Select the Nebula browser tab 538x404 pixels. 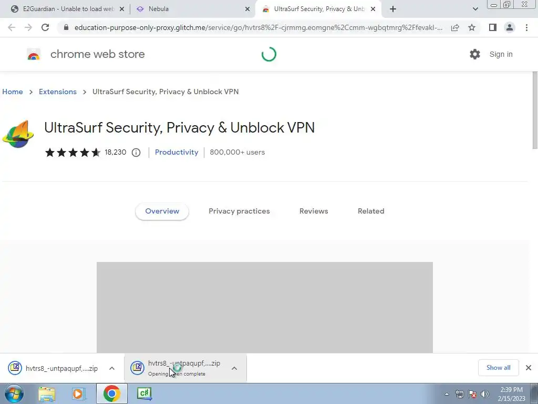[189, 9]
